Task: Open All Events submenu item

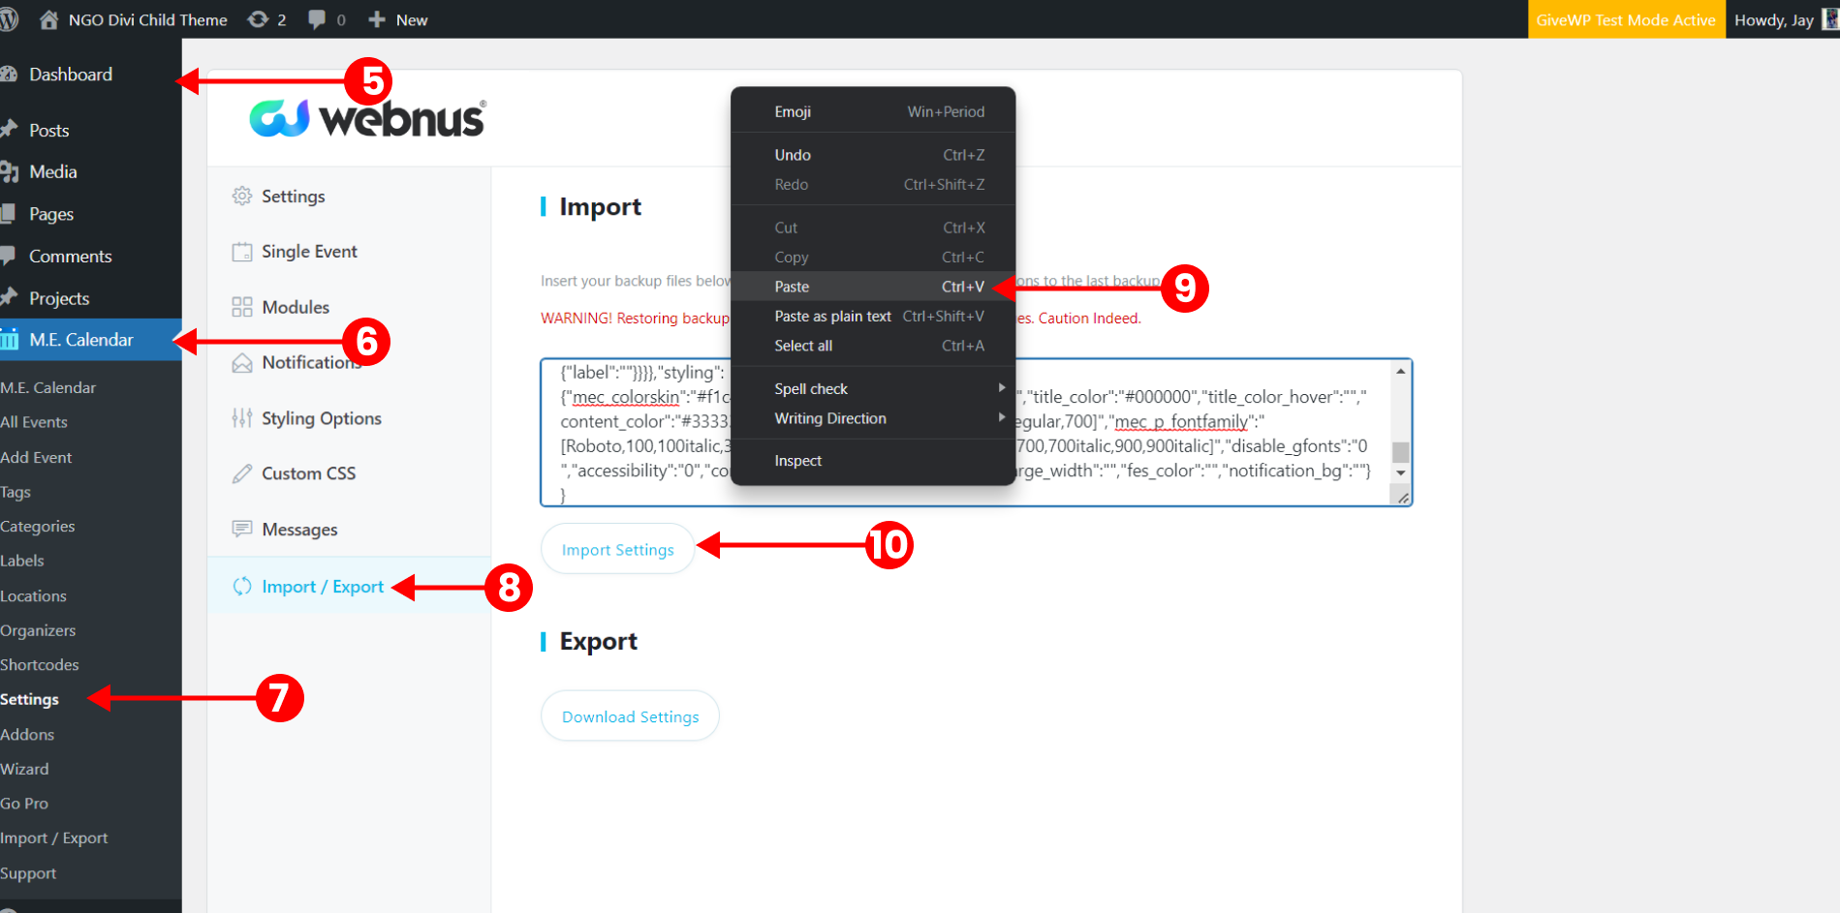Action: click(34, 422)
